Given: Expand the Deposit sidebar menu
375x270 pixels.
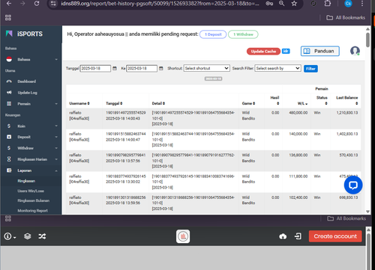Looking at the screenshot, I should pos(31,137).
